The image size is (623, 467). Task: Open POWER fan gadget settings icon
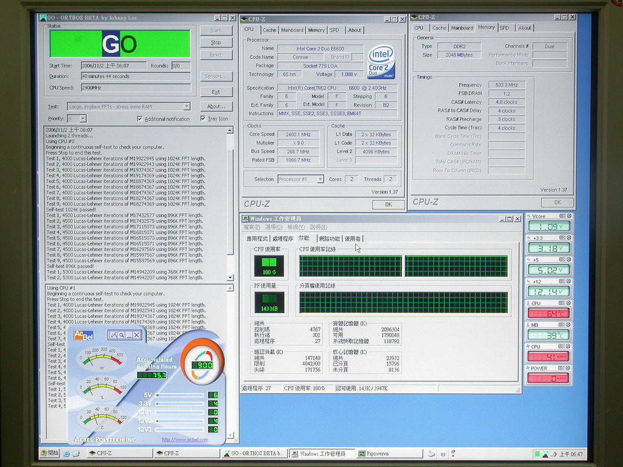click(563, 368)
